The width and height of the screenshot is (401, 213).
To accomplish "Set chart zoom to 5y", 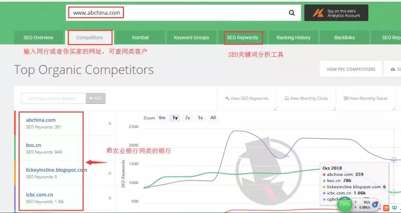I will (200, 118).
